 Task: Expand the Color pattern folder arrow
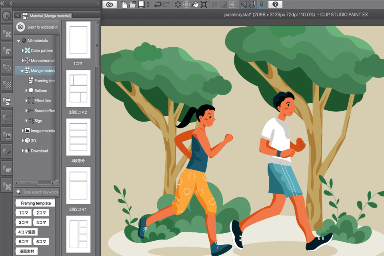pyautogui.click(x=22, y=50)
